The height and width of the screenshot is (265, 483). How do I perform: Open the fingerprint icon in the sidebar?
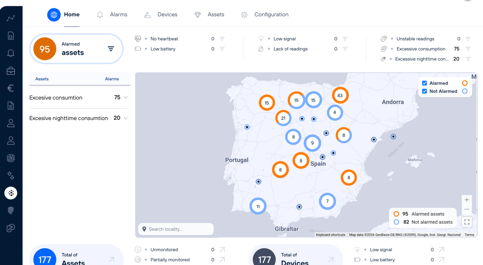click(11, 210)
